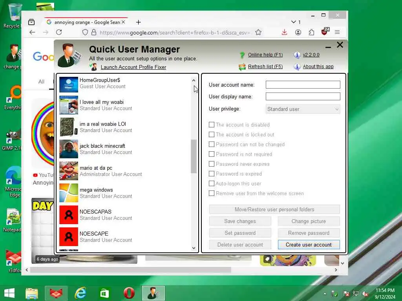The width and height of the screenshot is (402, 301).
Task: Toggle 'Password can not be changed'
Action: [212, 144]
